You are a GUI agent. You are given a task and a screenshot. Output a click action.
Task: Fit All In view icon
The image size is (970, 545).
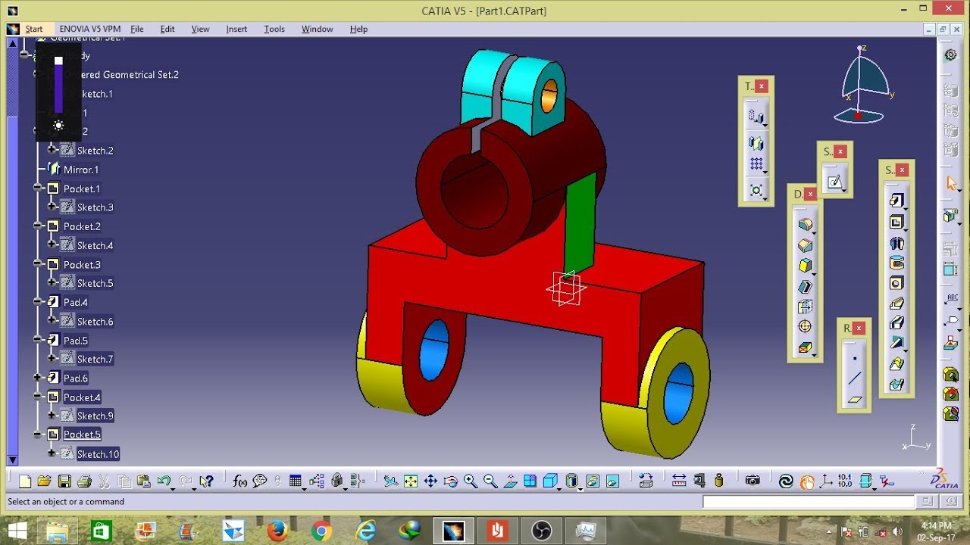pyautogui.click(x=411, y=481)
